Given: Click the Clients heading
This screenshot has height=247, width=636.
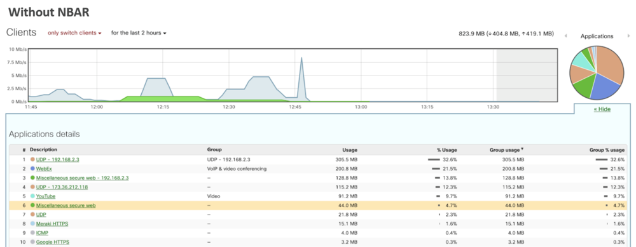Looking at the screenshot, I should coord(21,32).
